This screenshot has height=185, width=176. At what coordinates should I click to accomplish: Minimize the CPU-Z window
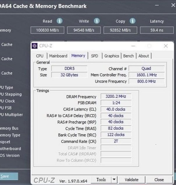pyautogui.click(x=133, y=46)
